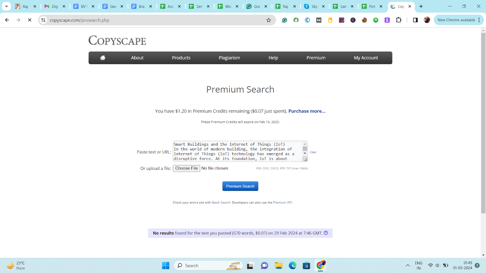Open Microsoft Store from taskbar
Screen dimensions: 486x273
pos(306,266)
